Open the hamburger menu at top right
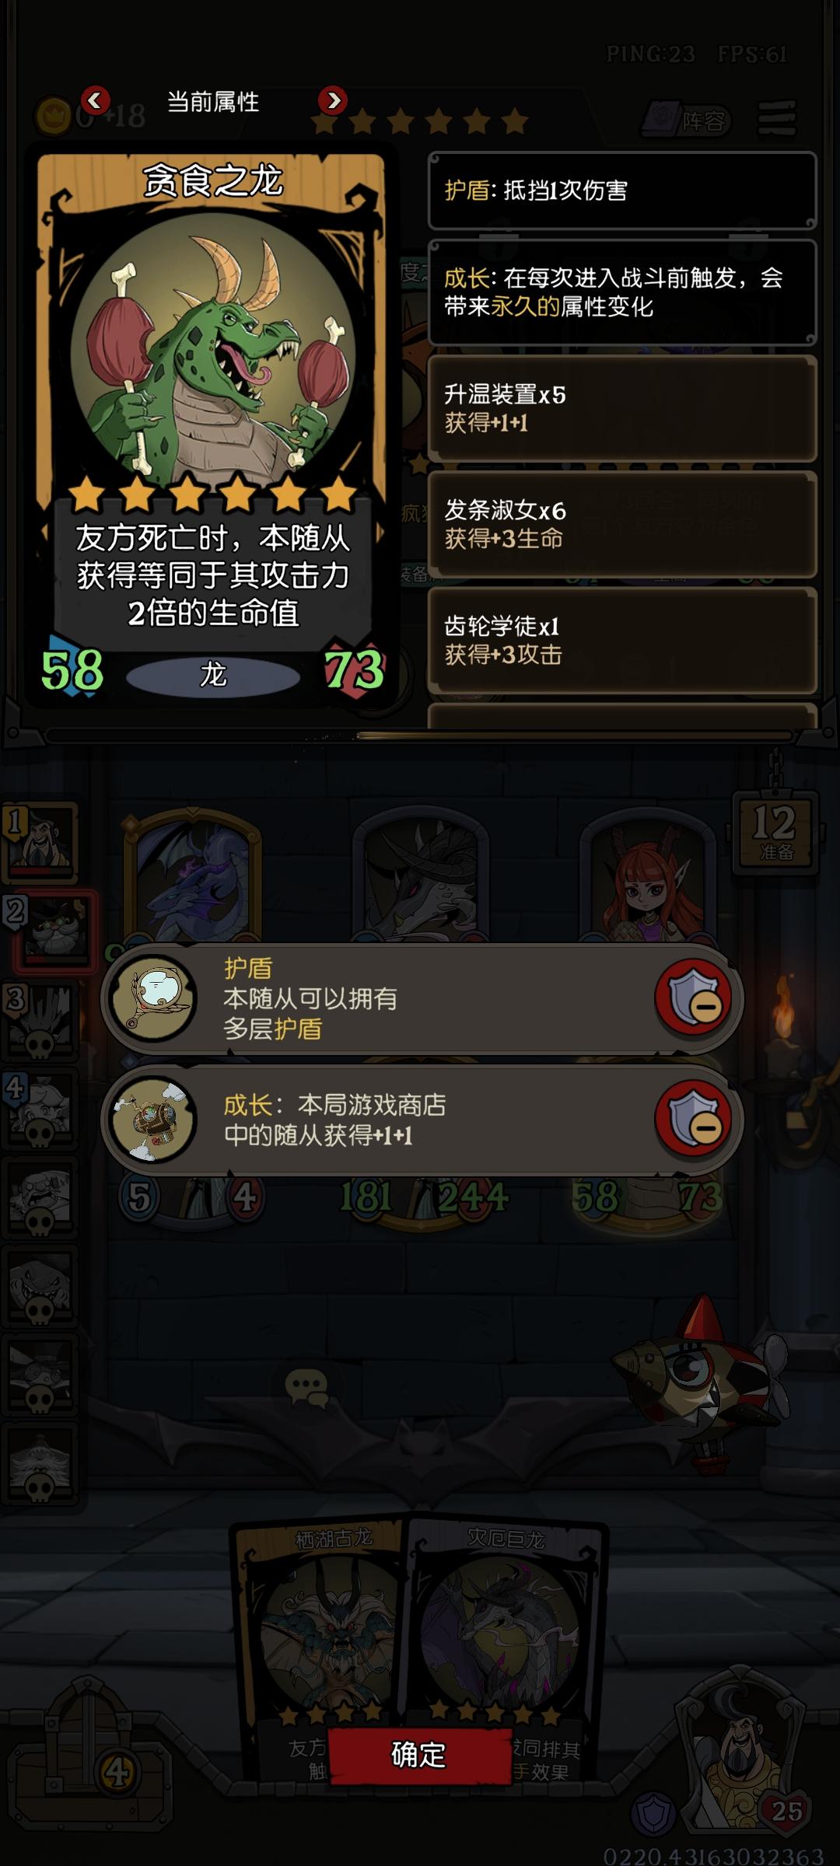Screen dimensions: 840x1866 tap(776, 118)
